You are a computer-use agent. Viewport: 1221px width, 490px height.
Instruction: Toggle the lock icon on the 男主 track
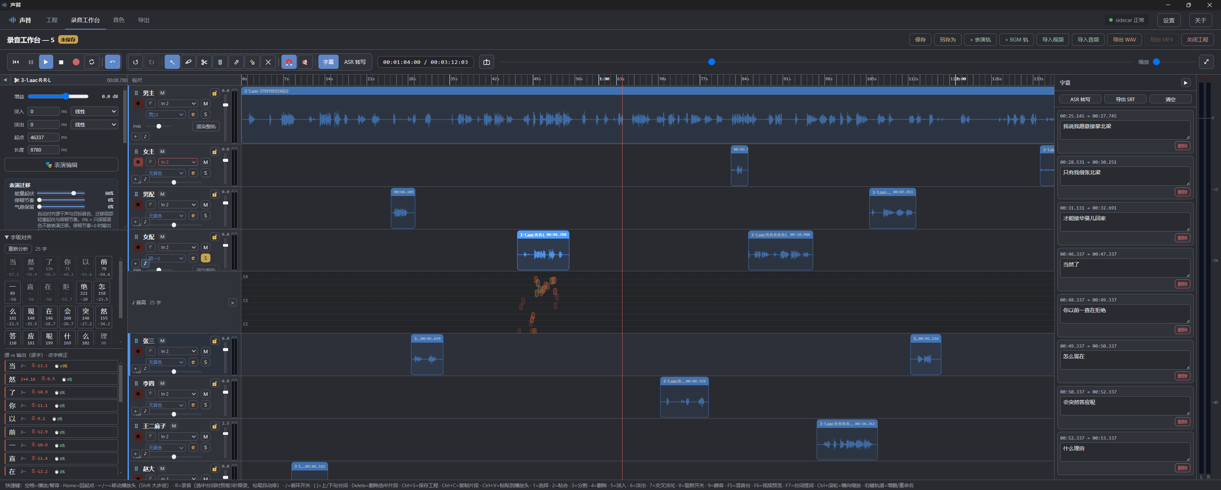(215, 93)
